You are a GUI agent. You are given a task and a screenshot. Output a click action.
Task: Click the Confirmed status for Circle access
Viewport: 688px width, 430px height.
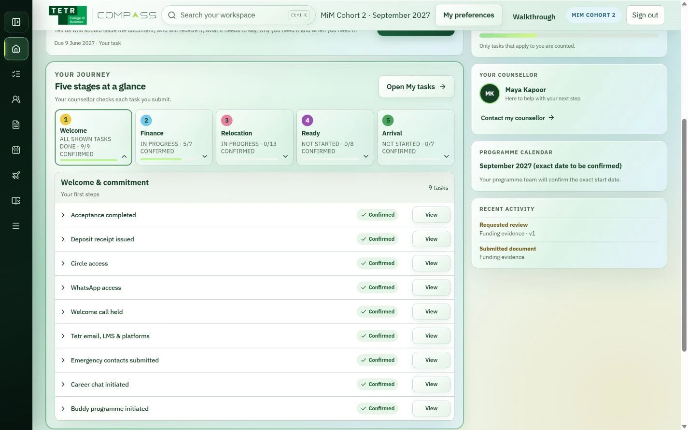378,263
